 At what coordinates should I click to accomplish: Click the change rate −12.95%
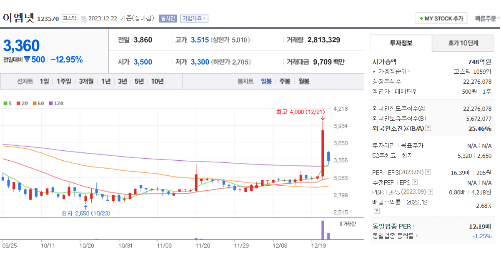[x=67, y=60]
